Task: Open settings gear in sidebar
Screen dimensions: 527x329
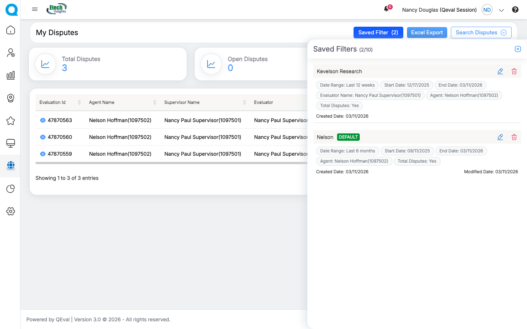Action: coord(11,211)
